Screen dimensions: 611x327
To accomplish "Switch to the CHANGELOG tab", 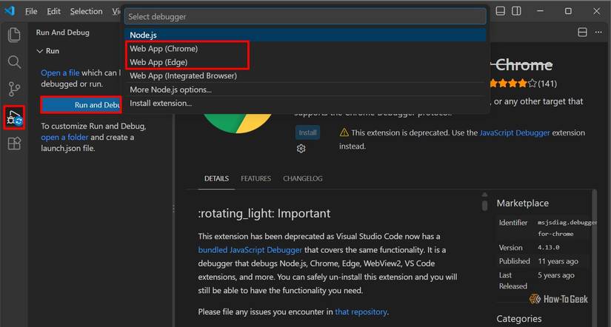I will pyautogui.click(x=303, y=179).
